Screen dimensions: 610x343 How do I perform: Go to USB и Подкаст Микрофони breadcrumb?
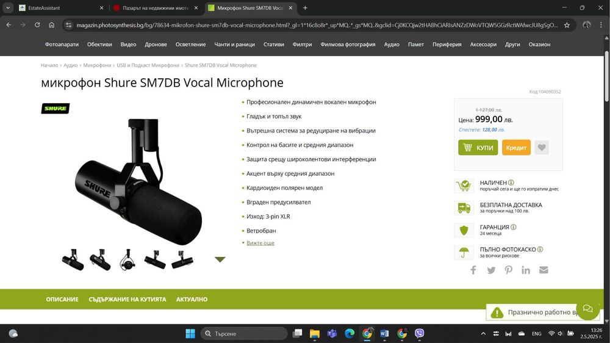[148, 65]
